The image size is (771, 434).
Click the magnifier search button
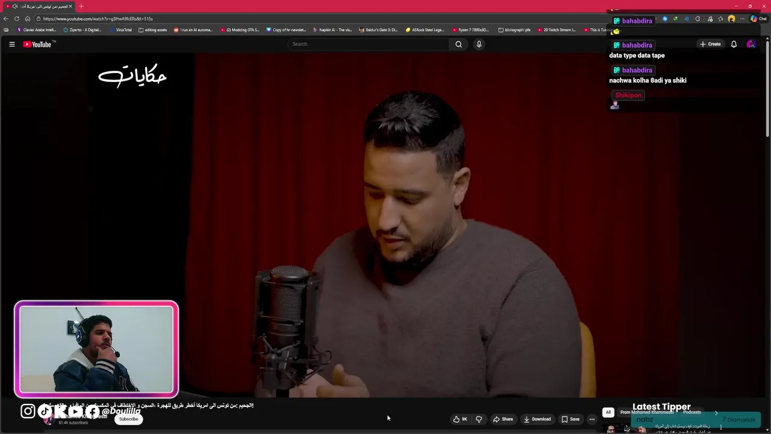click(x=458, y=44)
